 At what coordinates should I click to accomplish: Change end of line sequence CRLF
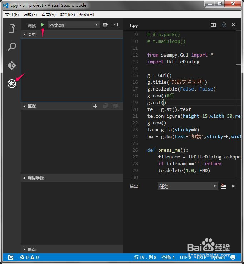click(x=201, y=258)
